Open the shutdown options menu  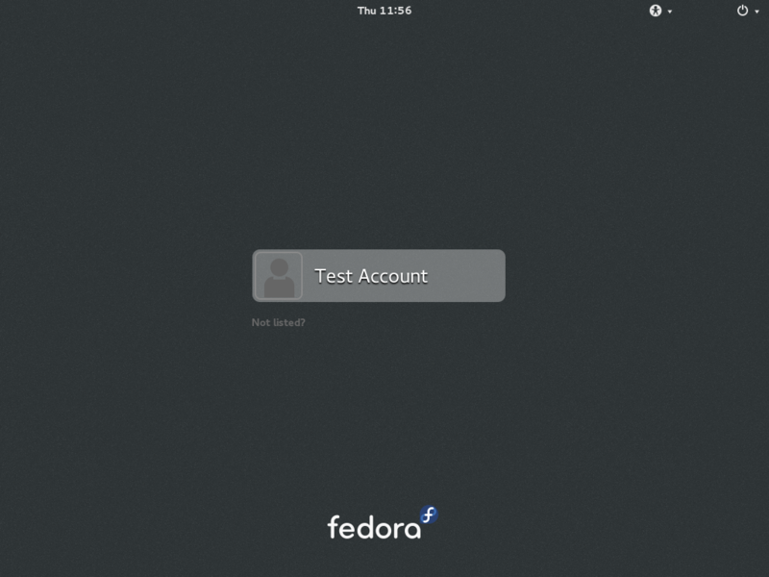click(748, 11)
